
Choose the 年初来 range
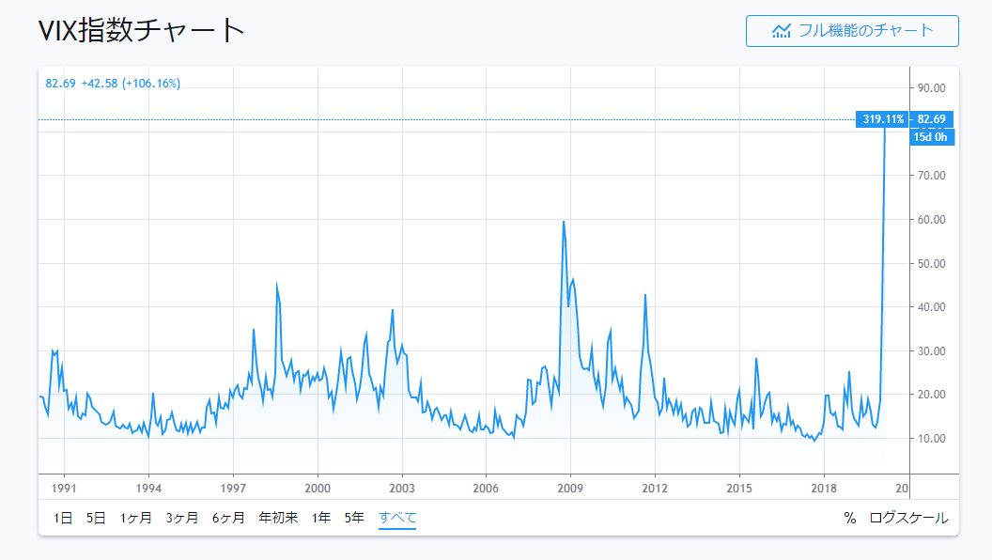278,518
